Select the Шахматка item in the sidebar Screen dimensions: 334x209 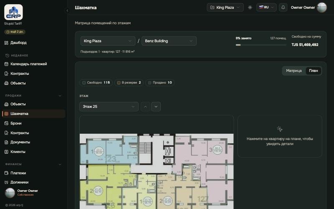pyautogui.click(x=33, y=114)
